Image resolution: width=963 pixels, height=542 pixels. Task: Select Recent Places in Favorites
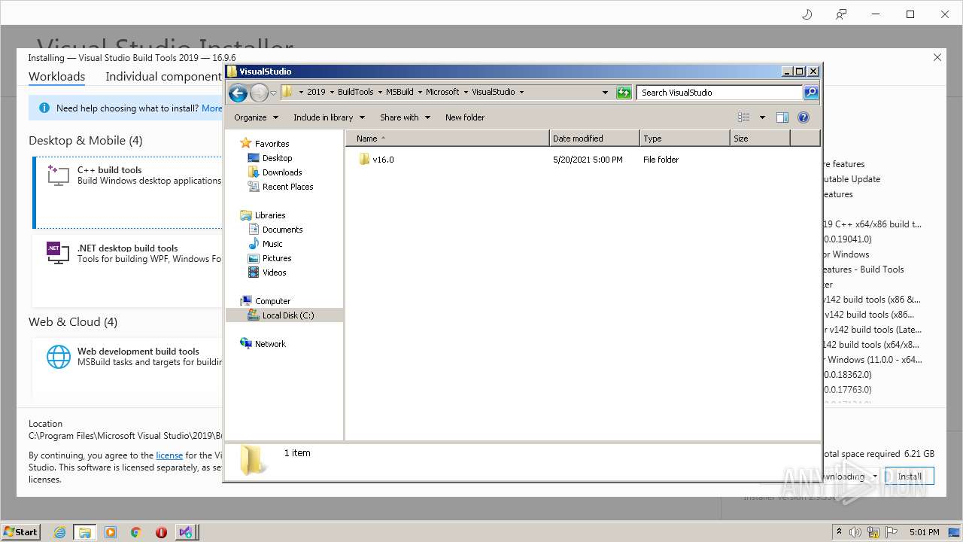[287, 187]
